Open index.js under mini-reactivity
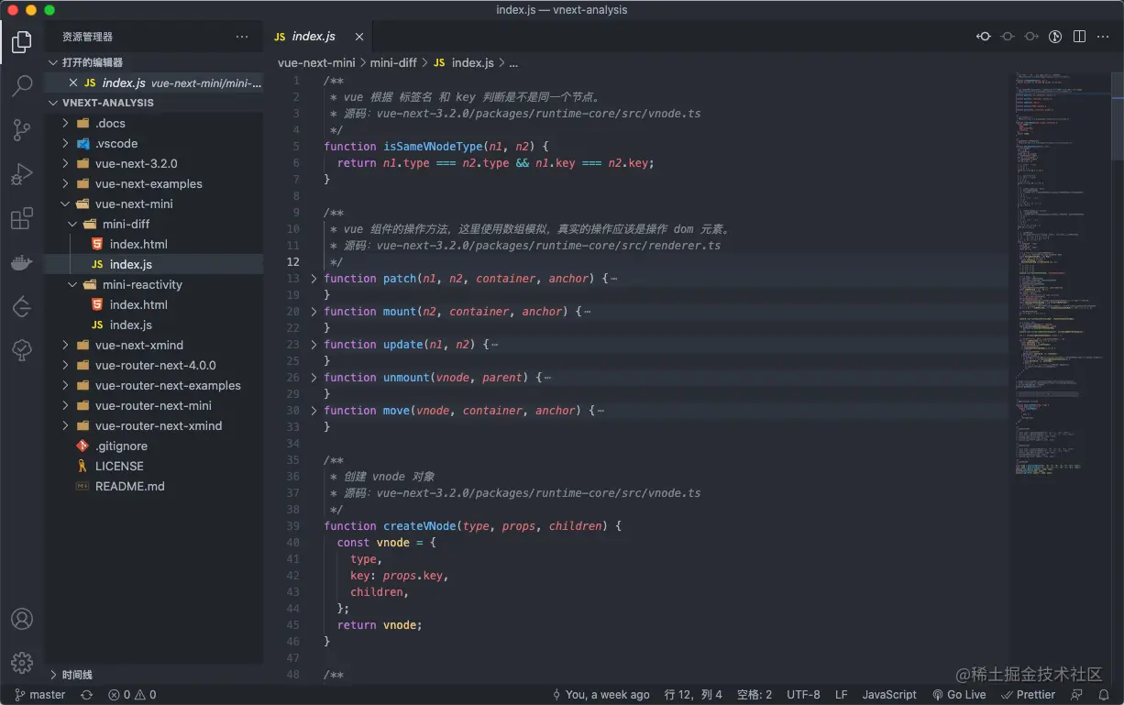Screen dimensions: 1124x705 coord(154,325)
